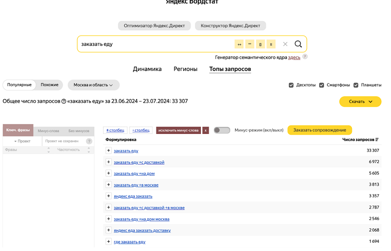Click help icon next to 'Проект не сохранен'

(x=89, y=141)
